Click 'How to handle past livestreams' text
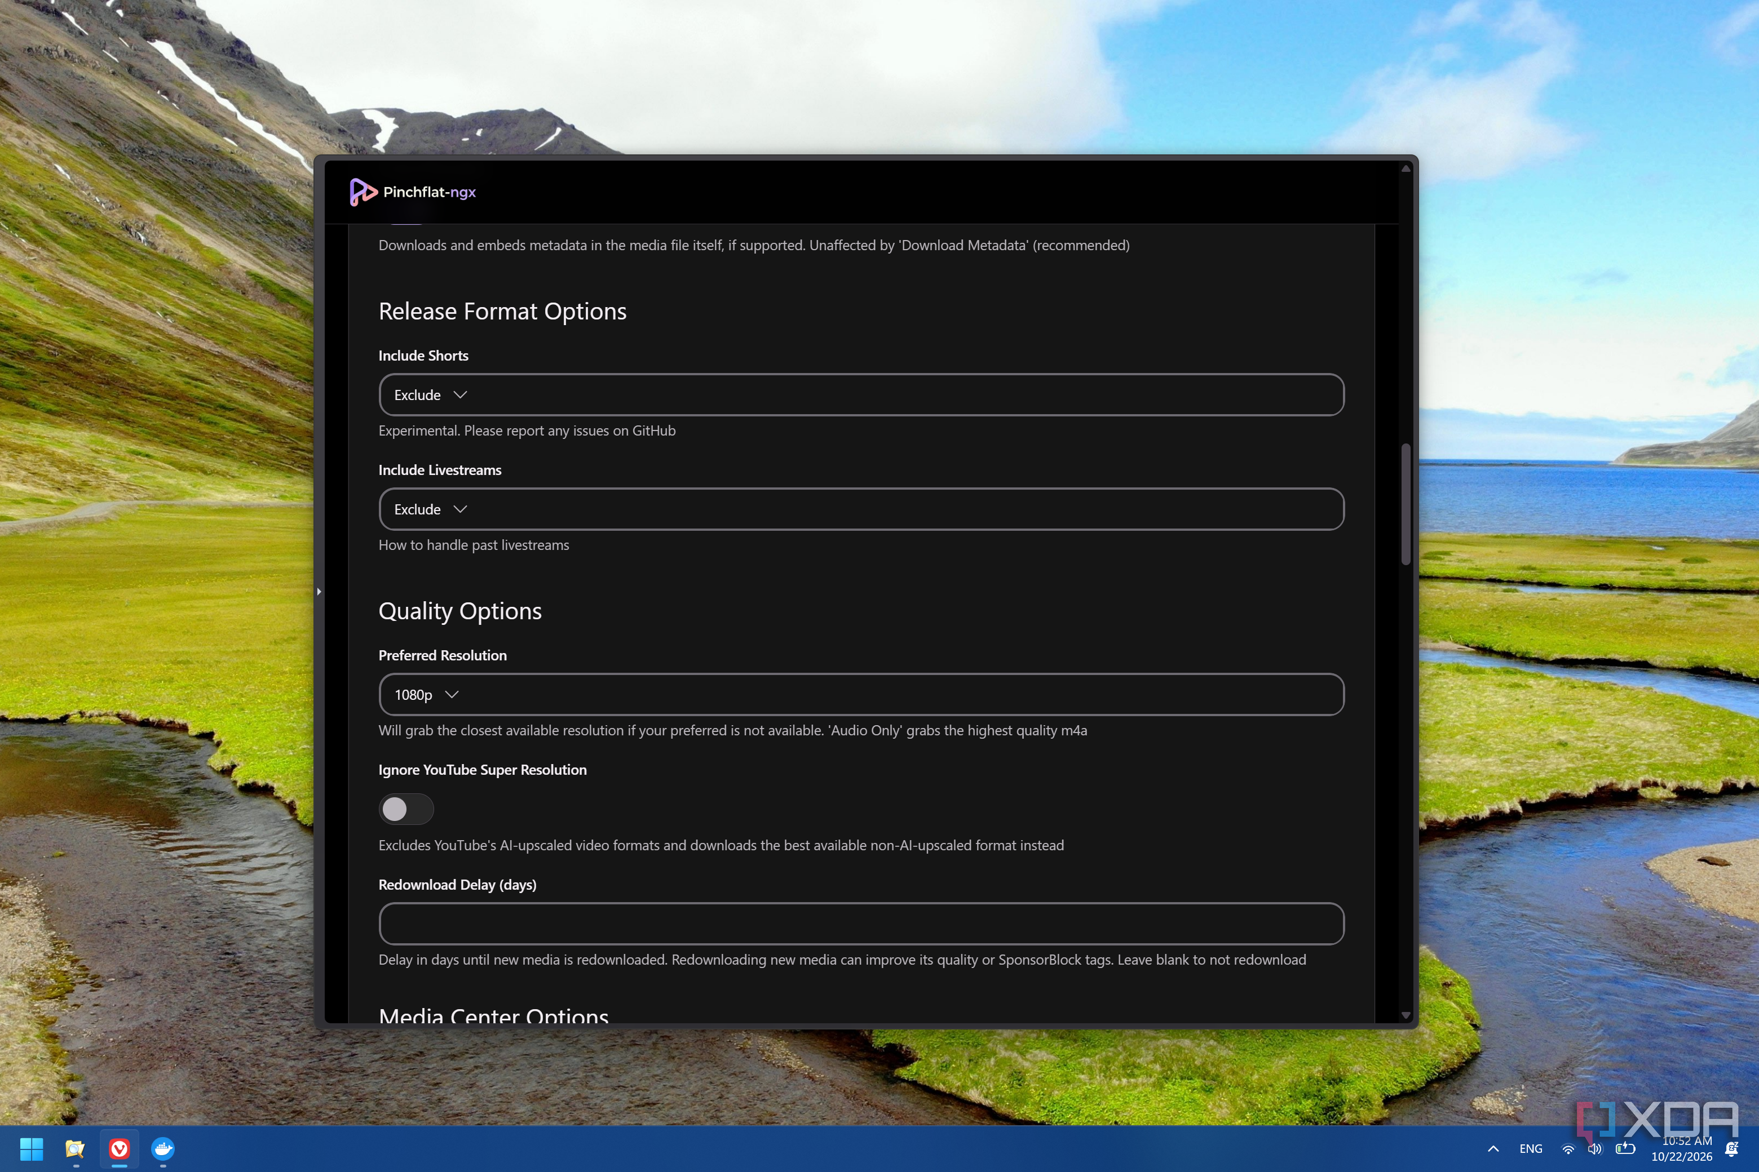The image size is (1759, 1172). click(474, 545)
